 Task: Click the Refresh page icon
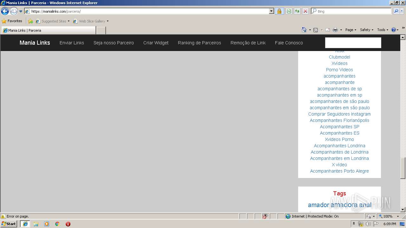click(297, 11)
